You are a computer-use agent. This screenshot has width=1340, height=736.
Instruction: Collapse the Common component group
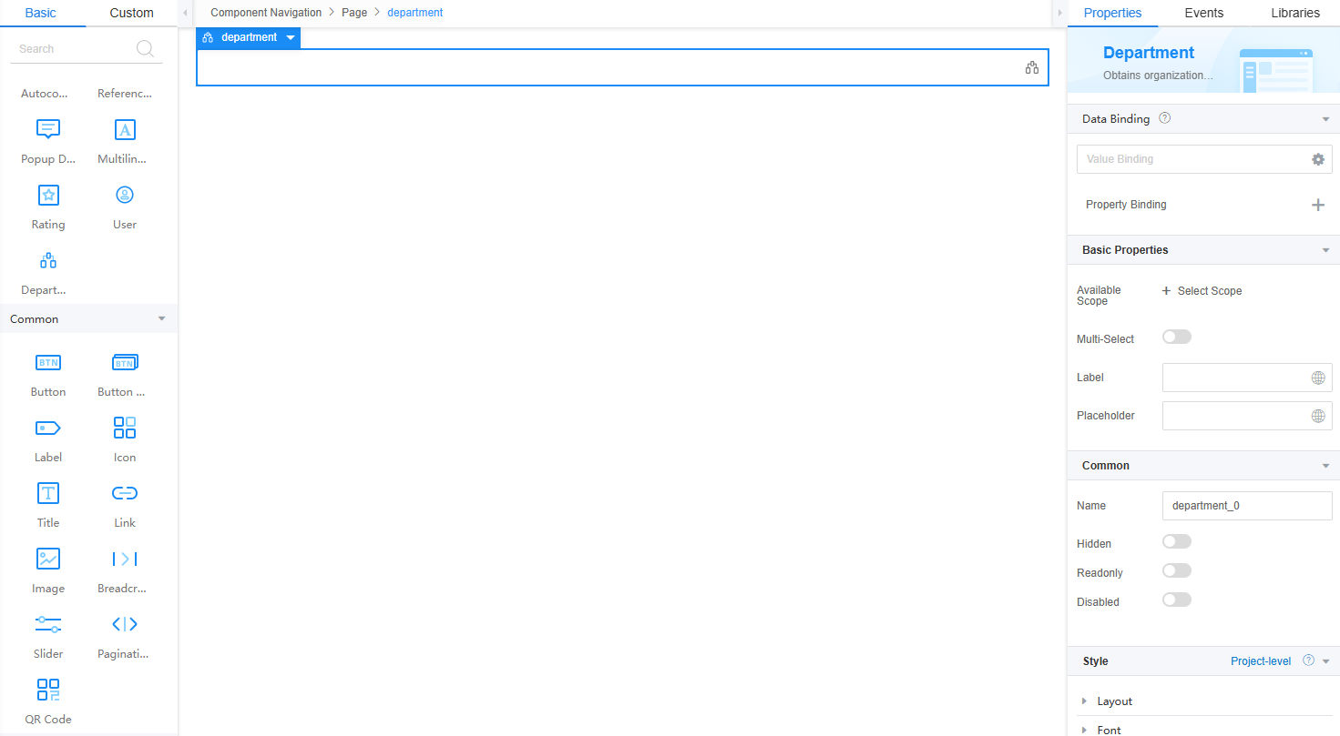pos(162,318)
